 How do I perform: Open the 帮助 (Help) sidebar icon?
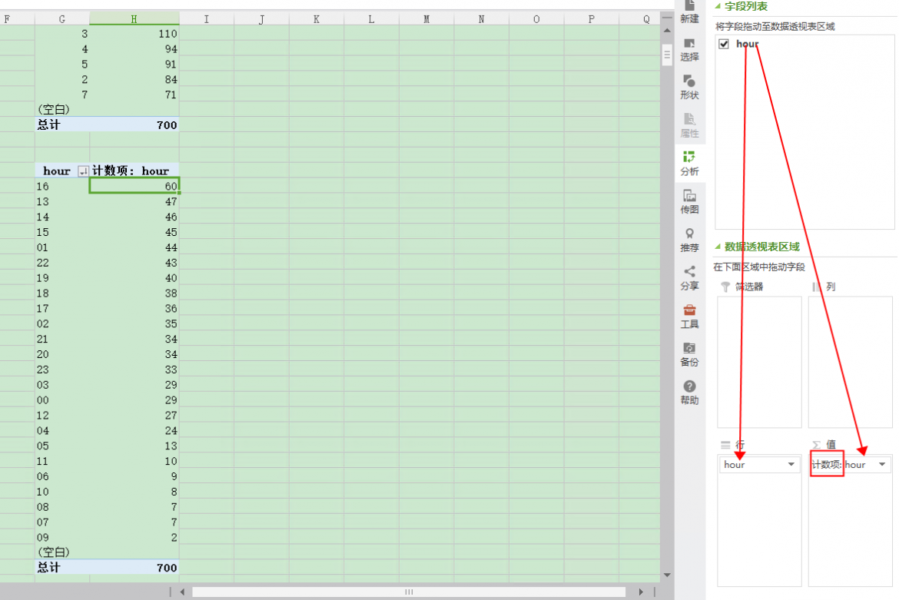689,392
